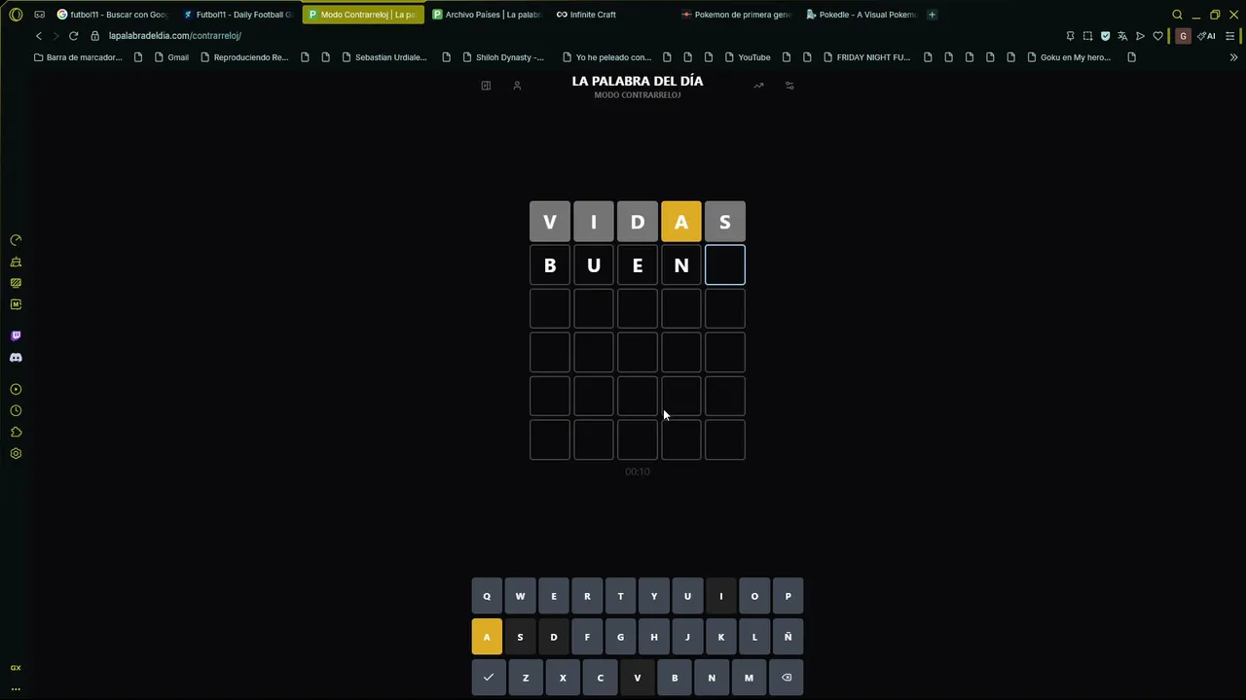The width and height of the screenshot is (1246, 700).
Task: Switch to Pokedle tab
Action: [861, 15]
